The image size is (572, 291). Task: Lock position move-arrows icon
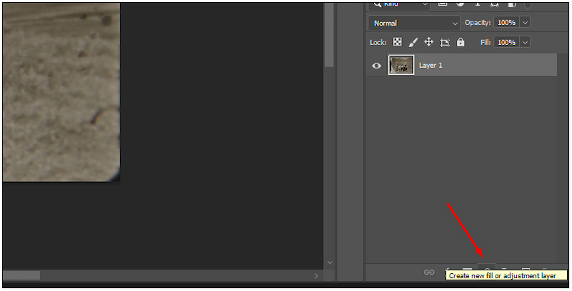pyautogui.click(x=428, y=42)
